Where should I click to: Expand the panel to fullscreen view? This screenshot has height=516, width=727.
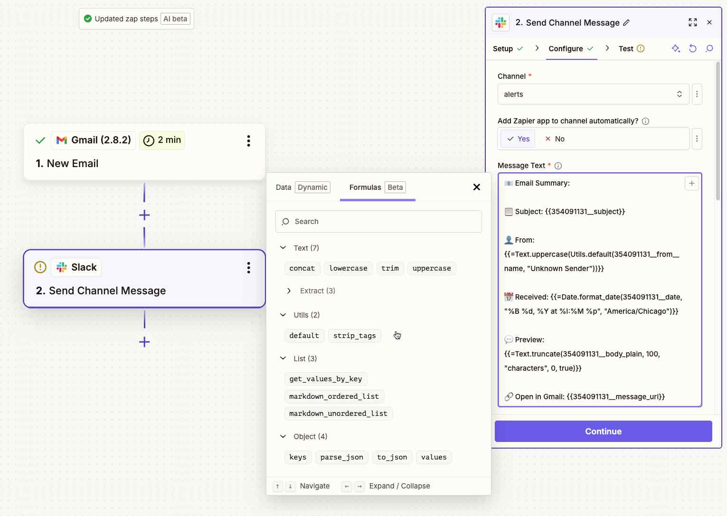(692, 22)
